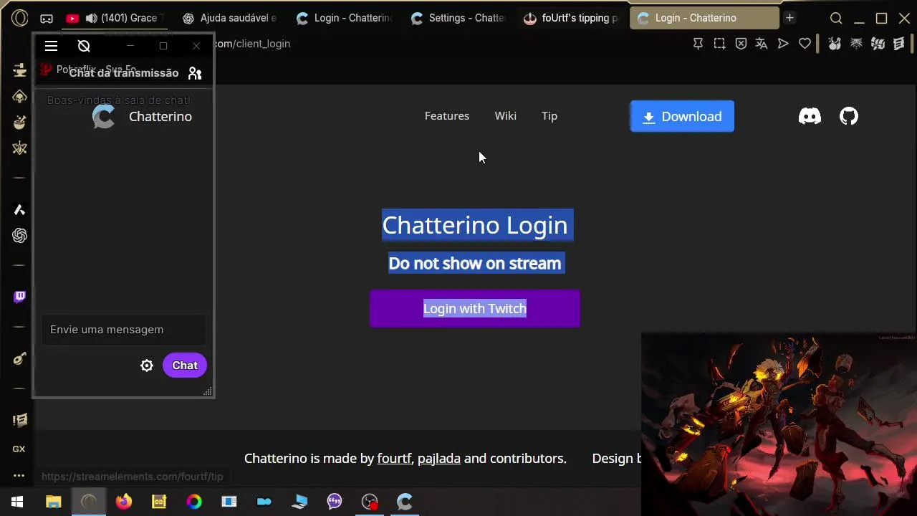Click the pin toolbar icon
Viewport: 917px width, 516px height.
coord(698,44)
